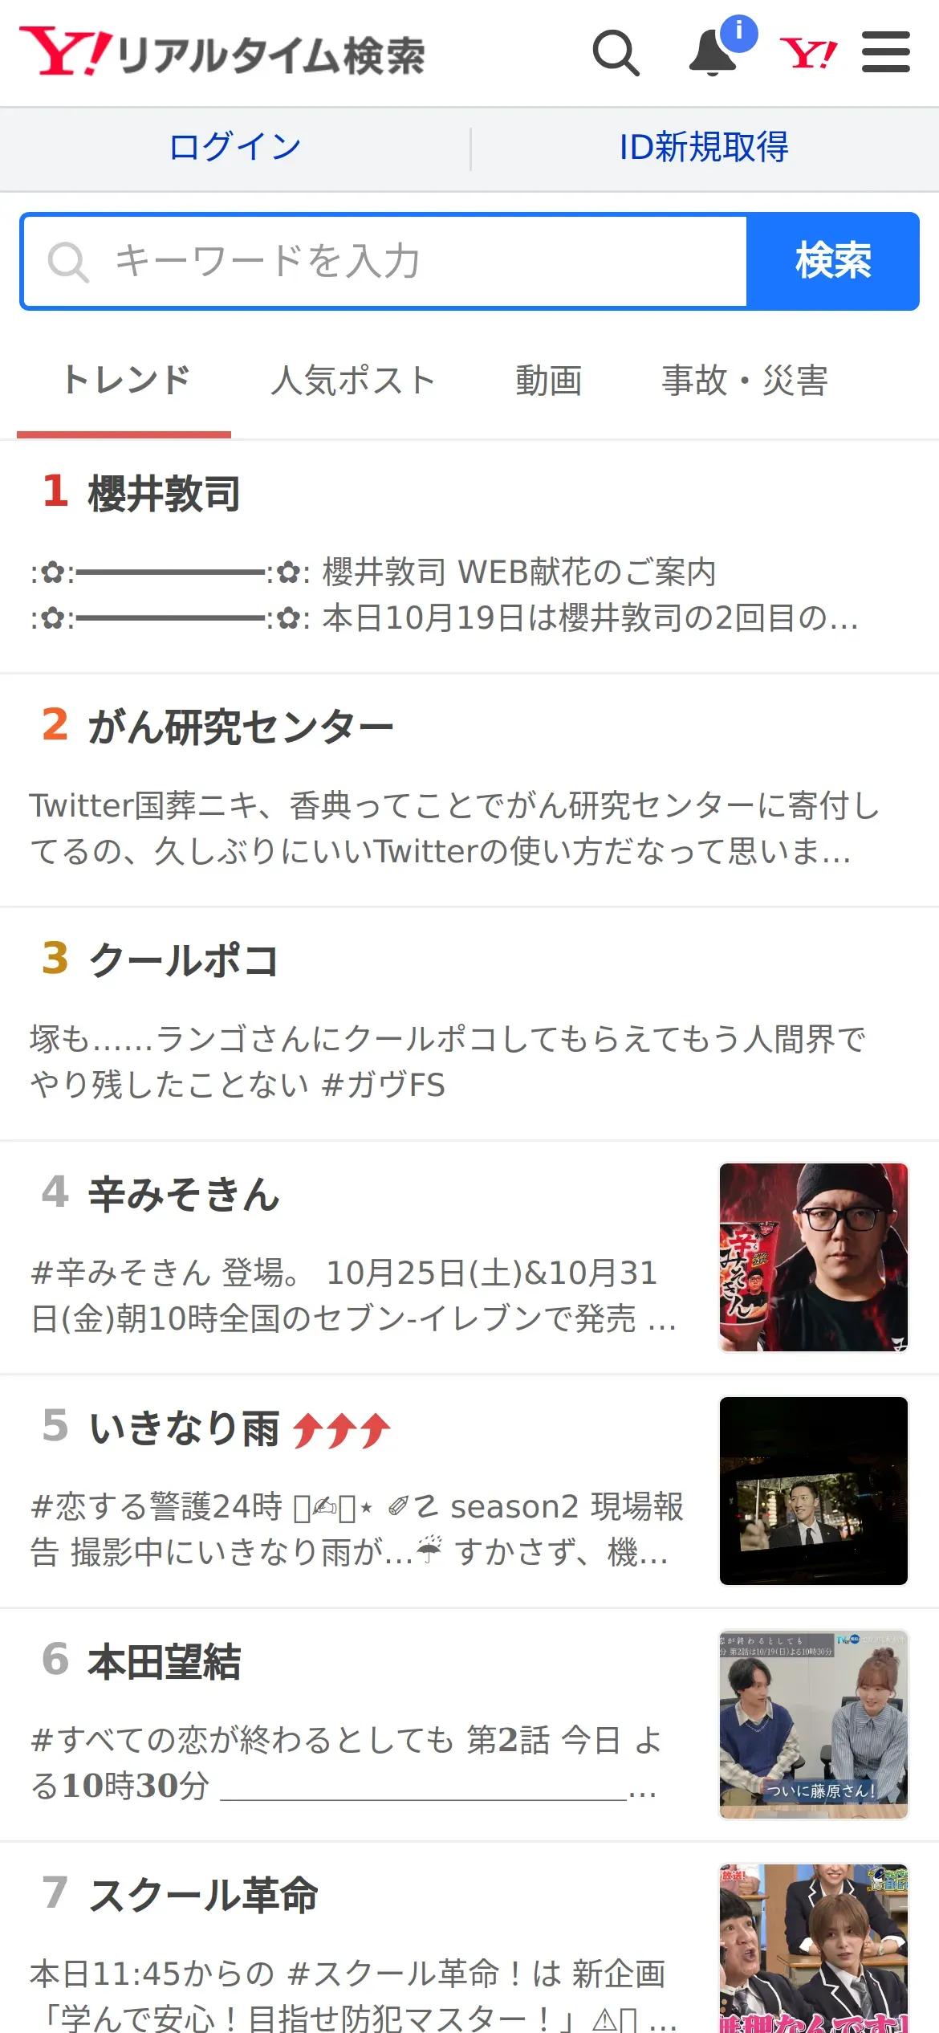Image resolution: width=939 pixels, height=2033 pixels.
Task: Click the blue 検索 button
Action: pyautogui.click(x=833, y=262)
